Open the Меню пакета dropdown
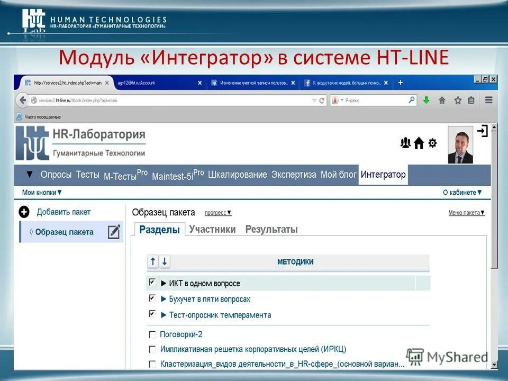The height and width of the screenshot is (381, 508). click(467, 213)
